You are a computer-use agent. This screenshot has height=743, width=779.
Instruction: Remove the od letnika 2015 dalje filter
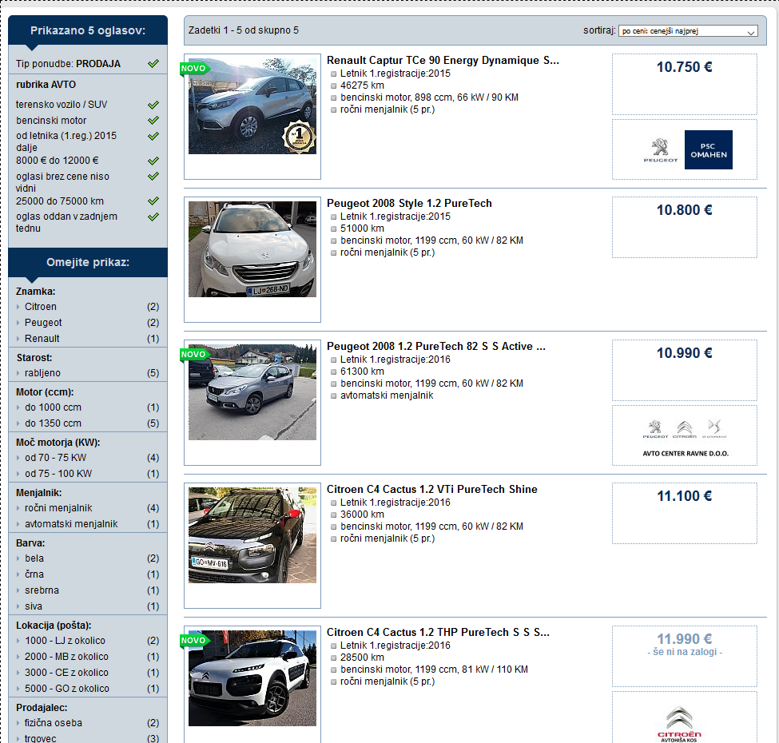pos(153,136)
